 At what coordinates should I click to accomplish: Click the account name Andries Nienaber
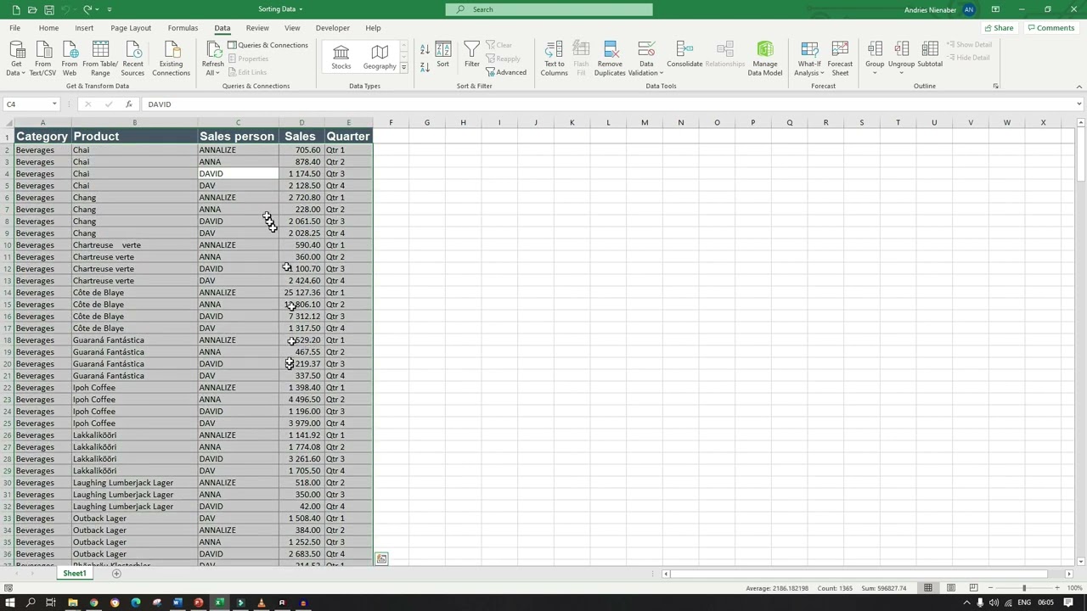tap(930, 9)
